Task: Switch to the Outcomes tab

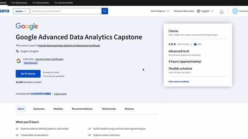Action: [x=39, y=109]
